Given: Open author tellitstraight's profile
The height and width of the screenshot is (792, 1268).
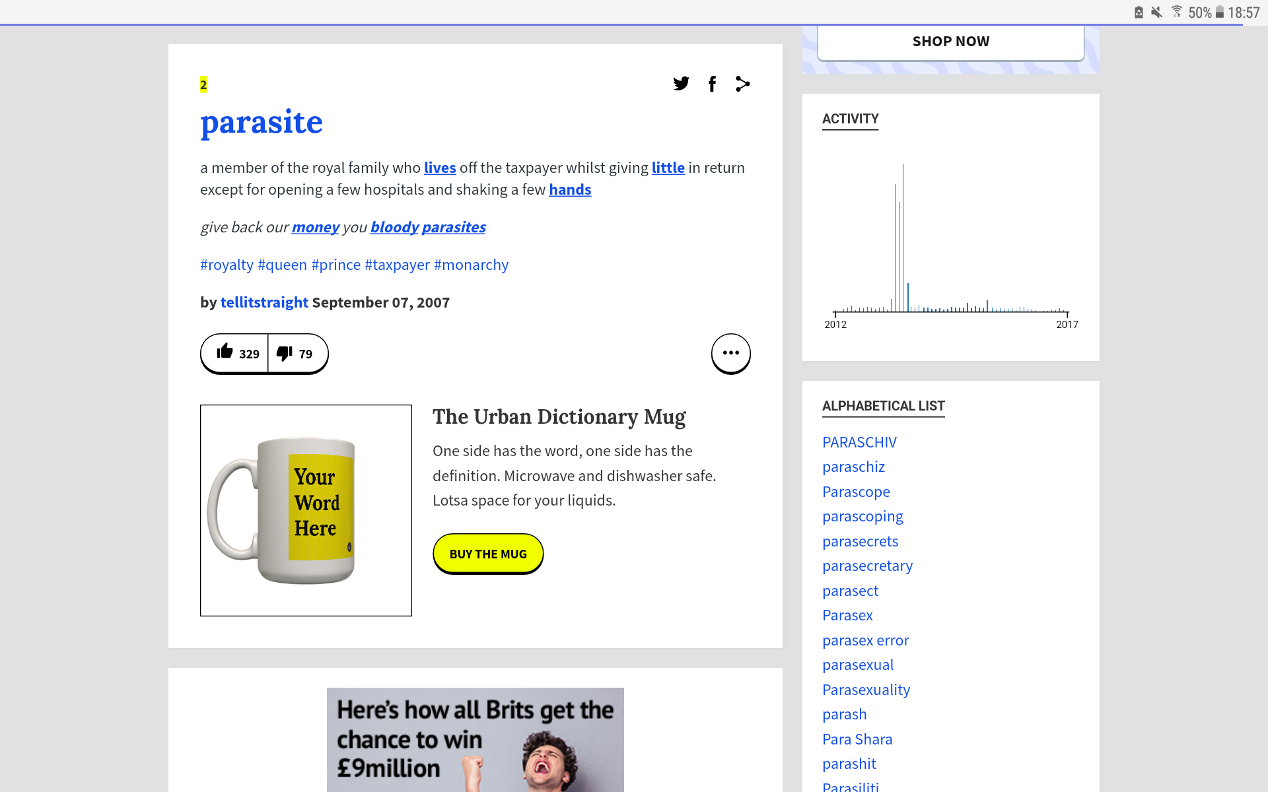Looking at the screenshot, I should click(x=264, y=302).
